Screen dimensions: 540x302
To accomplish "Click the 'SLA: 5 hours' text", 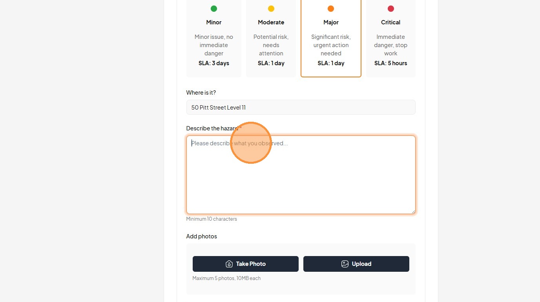I will [x=391, y=63].
